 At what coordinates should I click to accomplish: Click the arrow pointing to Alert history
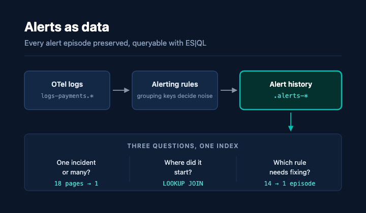(229, 90)
